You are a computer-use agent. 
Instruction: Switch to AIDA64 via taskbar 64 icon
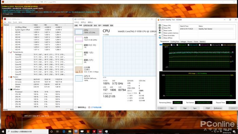(x=100, y=131)
